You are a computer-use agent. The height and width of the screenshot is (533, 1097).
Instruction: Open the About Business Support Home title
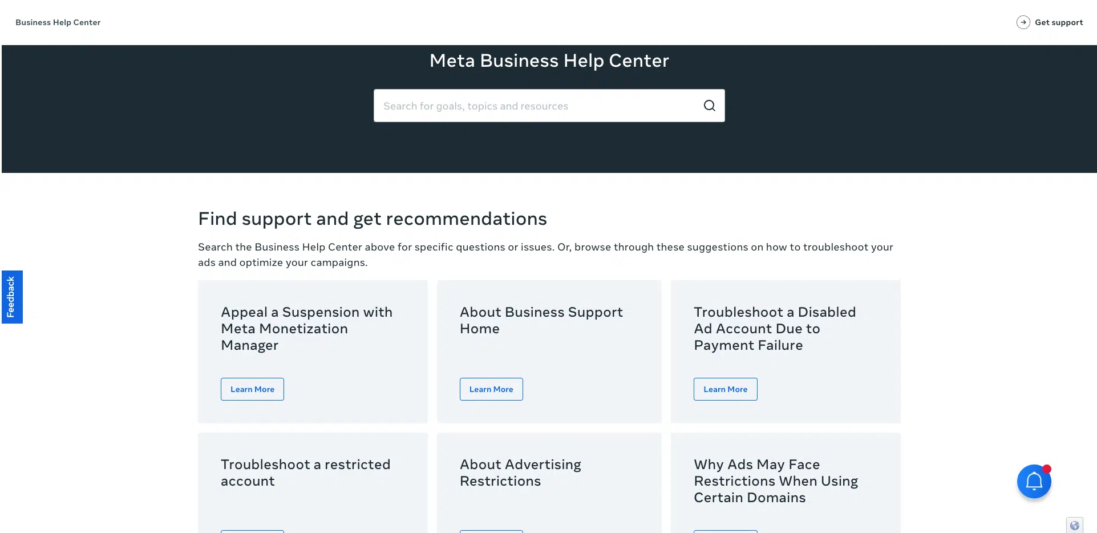click(541, 321)
